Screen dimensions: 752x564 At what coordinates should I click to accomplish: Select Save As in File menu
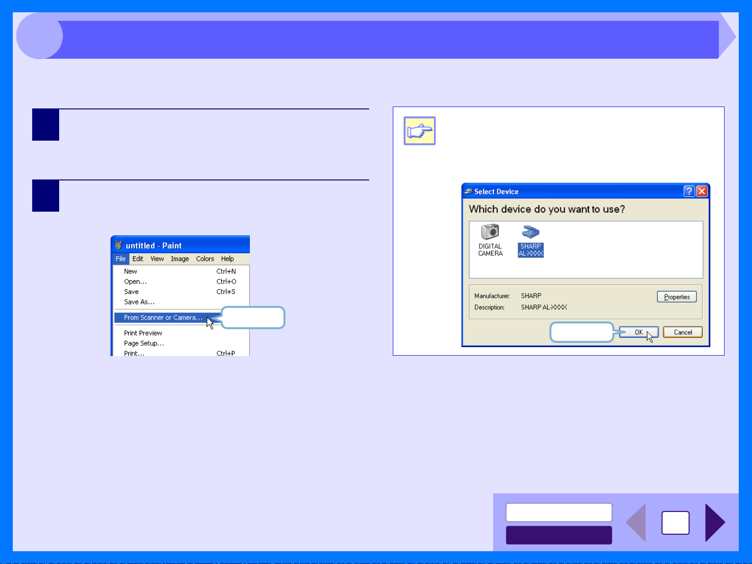click(x=139, y=302)
